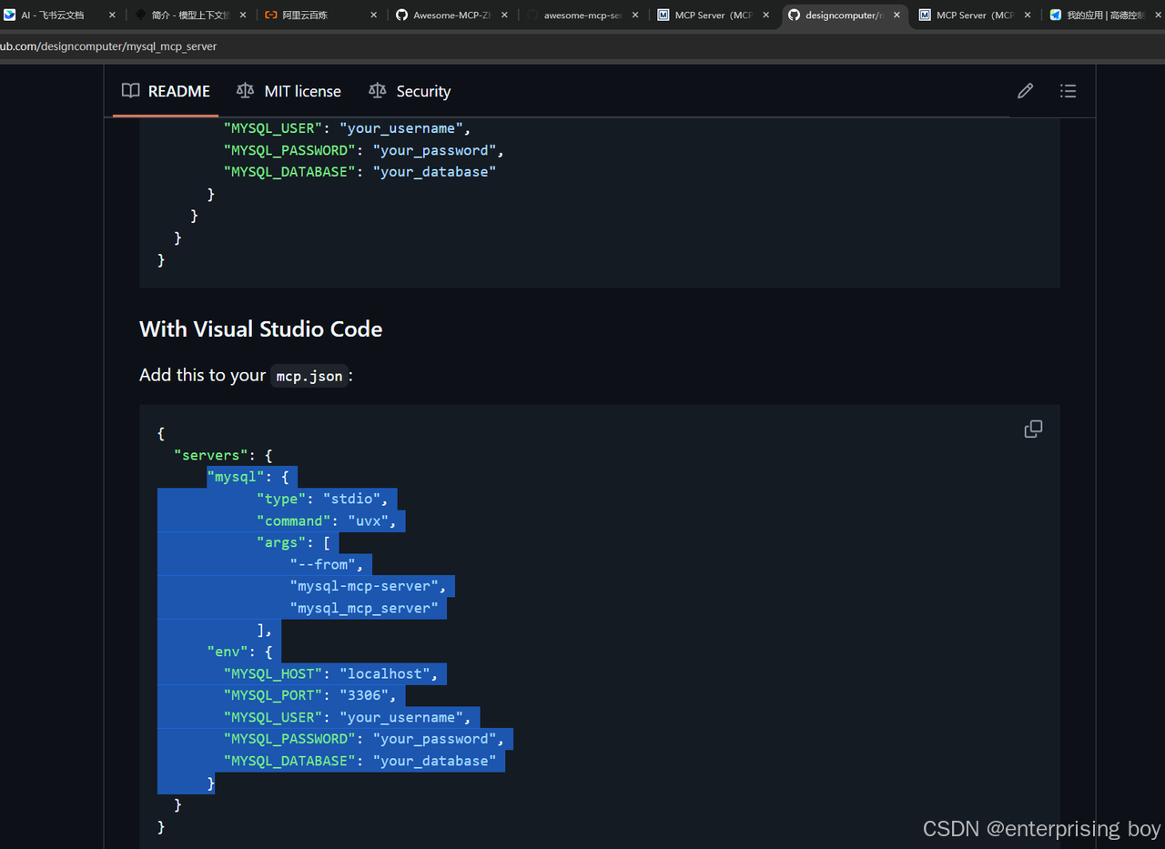Click the "servers" key in code
1165x849 pixels.
point(211,455)
